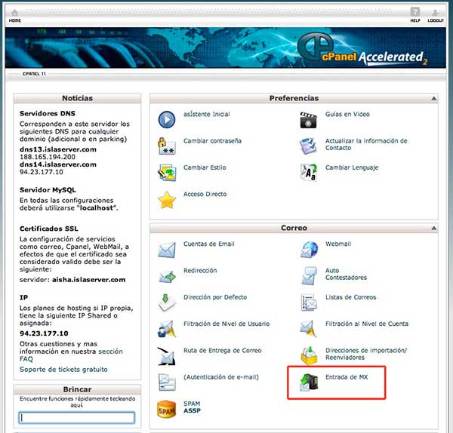Open the Webmail text link

pos(338,244)
